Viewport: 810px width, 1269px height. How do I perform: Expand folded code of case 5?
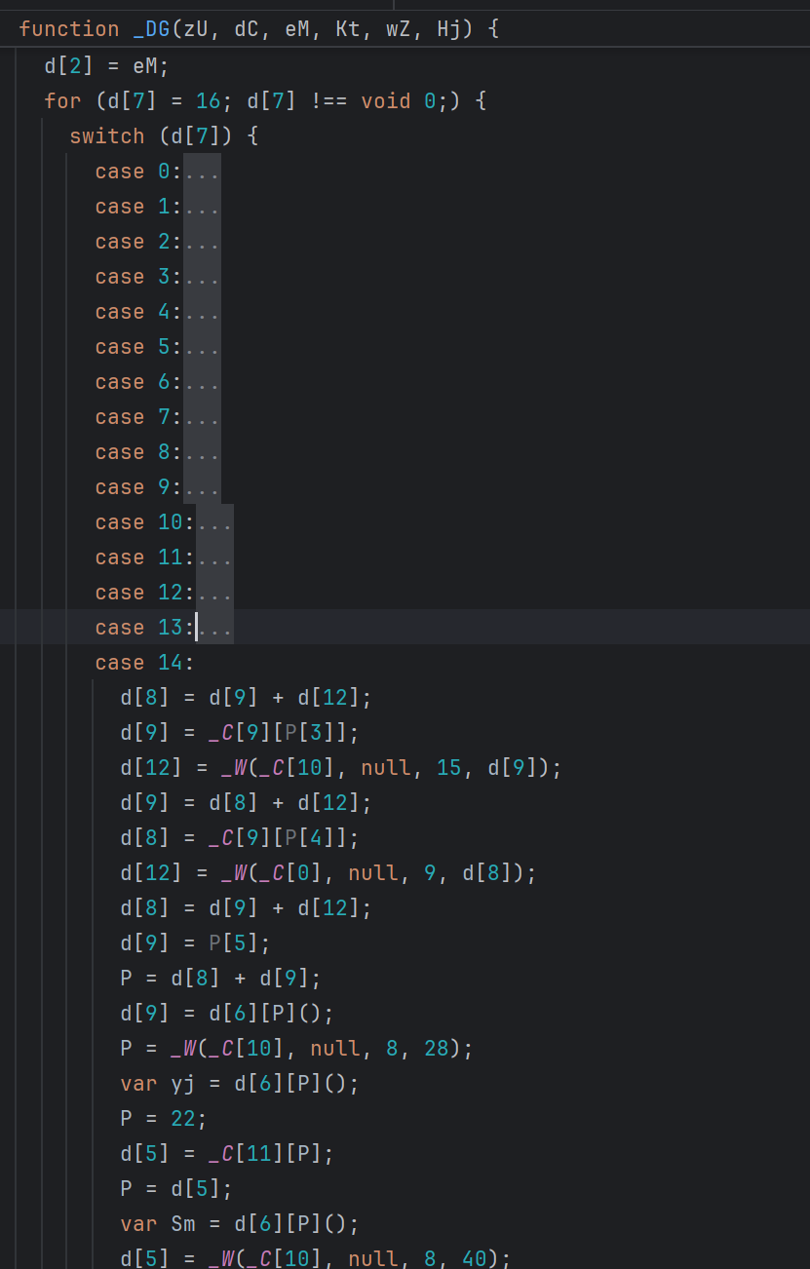tap(202, 347)
